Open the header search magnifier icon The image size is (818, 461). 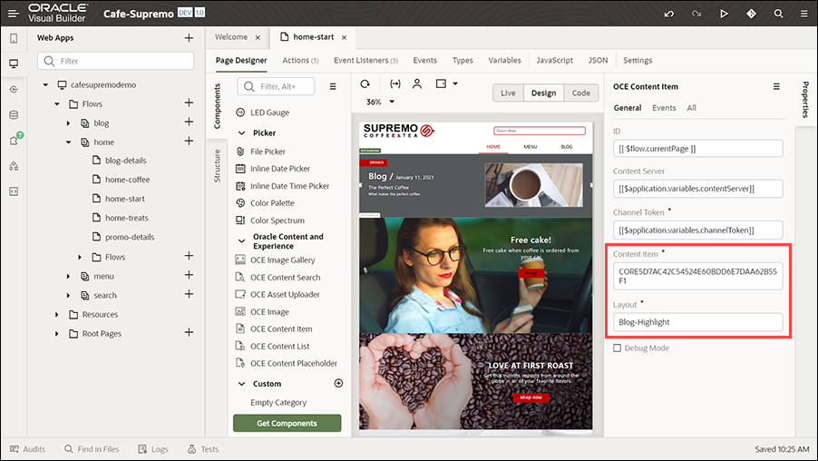coord(778,15)
